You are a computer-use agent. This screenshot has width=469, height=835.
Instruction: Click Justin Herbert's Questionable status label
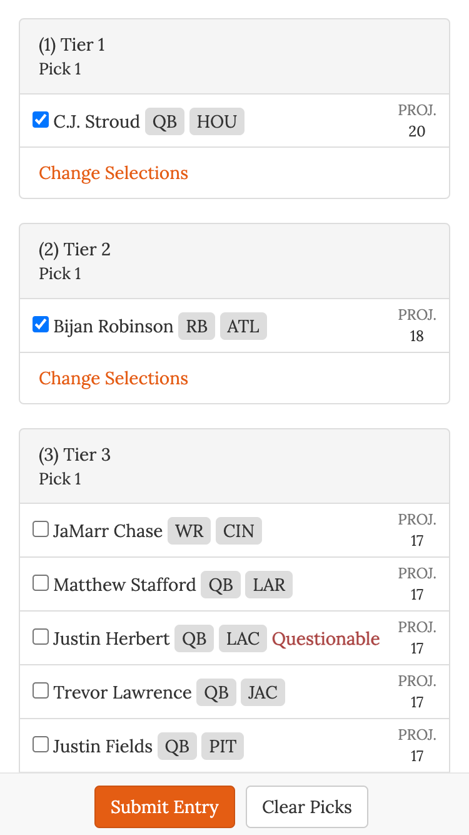pyautogui.click(x=326, y=639)
